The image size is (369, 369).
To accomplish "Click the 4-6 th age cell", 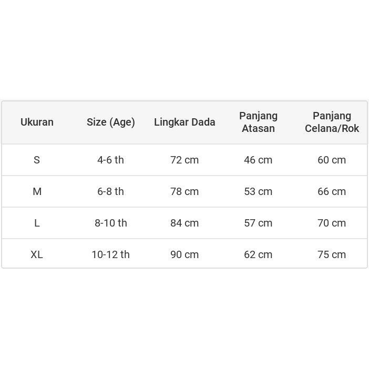I will [111, 160].
